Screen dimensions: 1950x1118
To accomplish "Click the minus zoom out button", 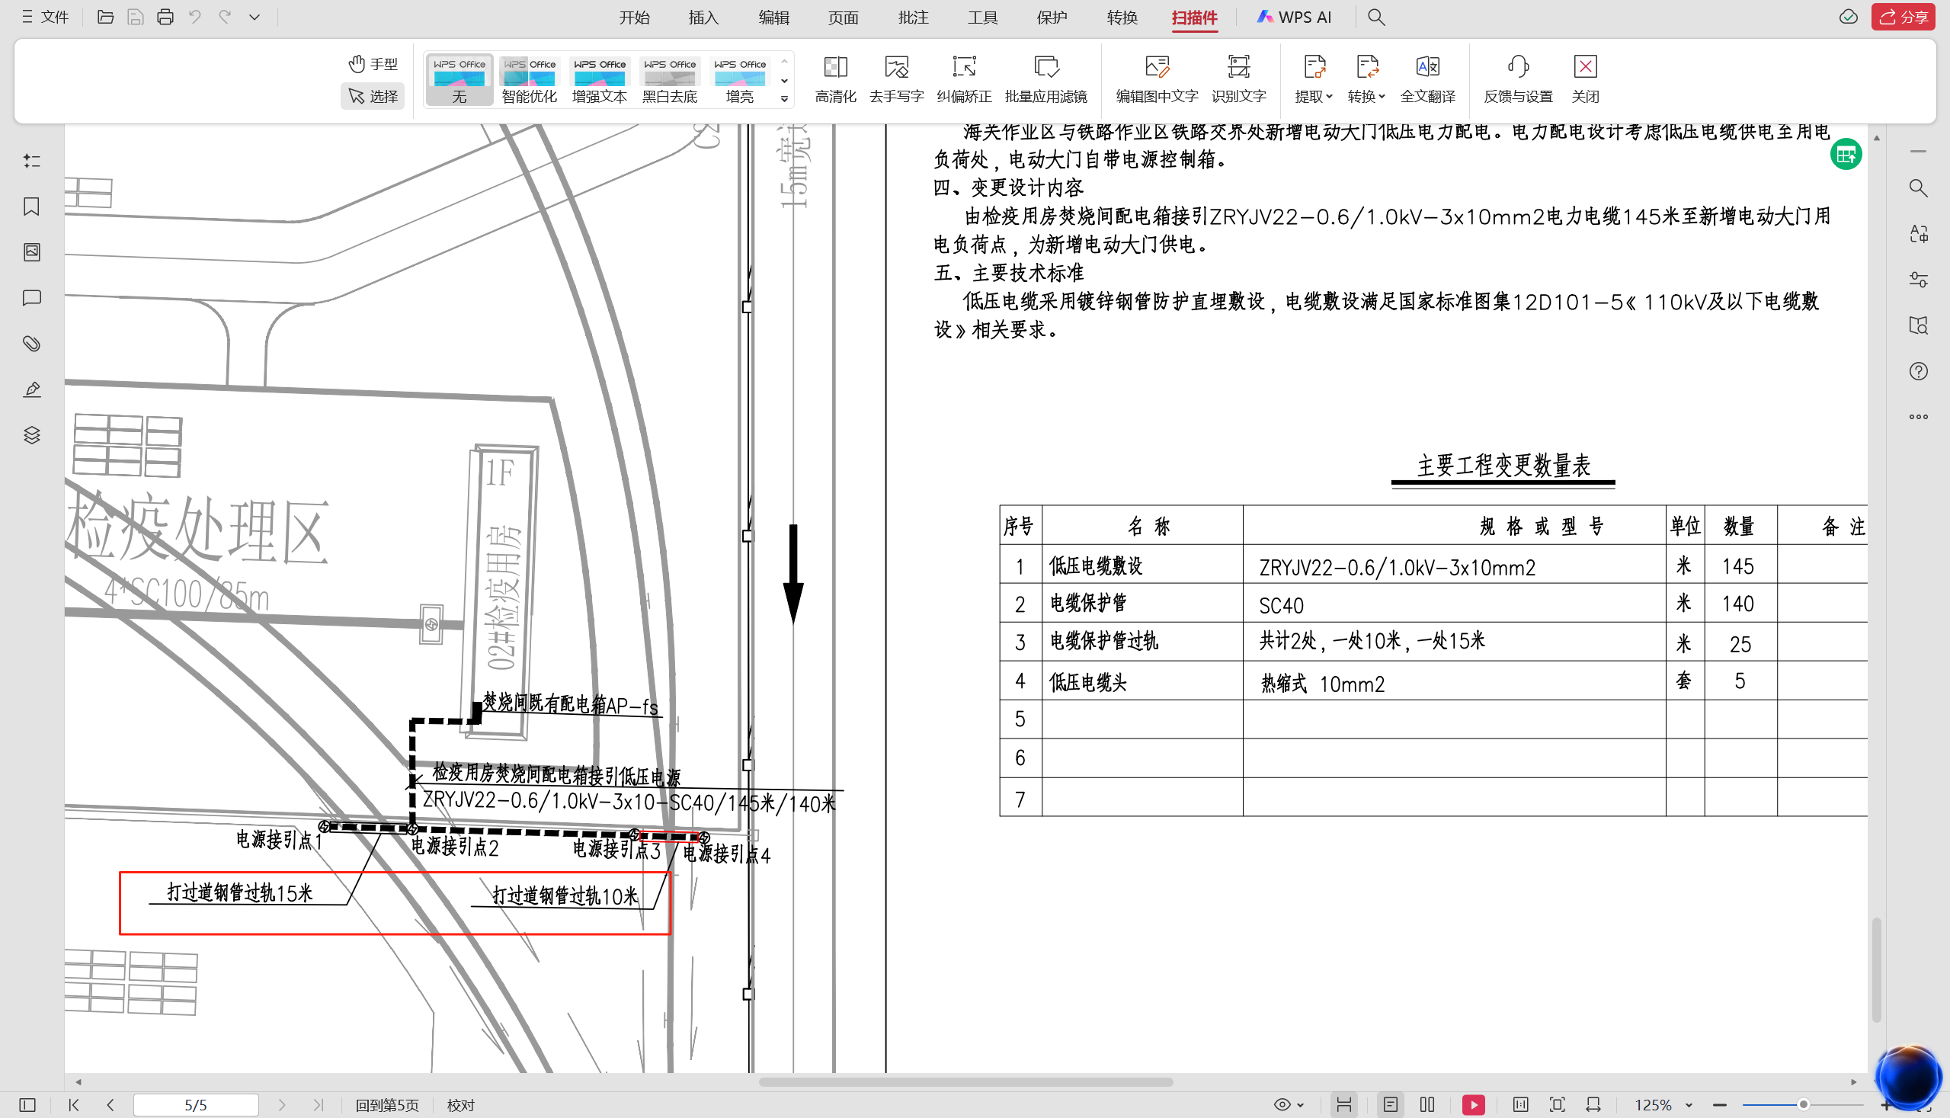I will [1720, 1105].
